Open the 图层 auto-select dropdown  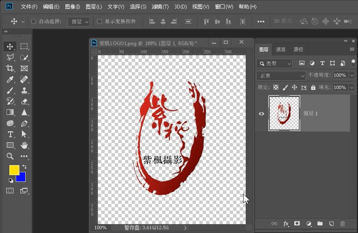79,22
